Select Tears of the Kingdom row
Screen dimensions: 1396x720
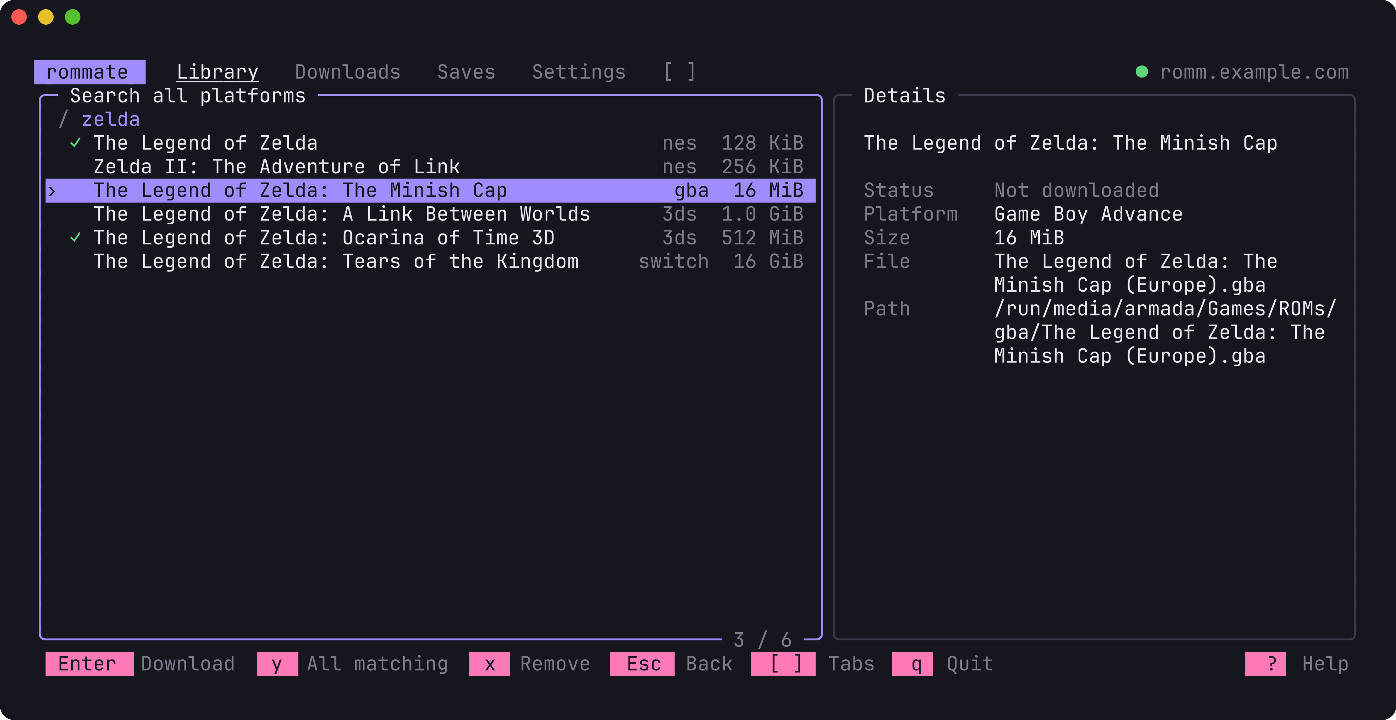pyautogui.click(x=430, y=261)
